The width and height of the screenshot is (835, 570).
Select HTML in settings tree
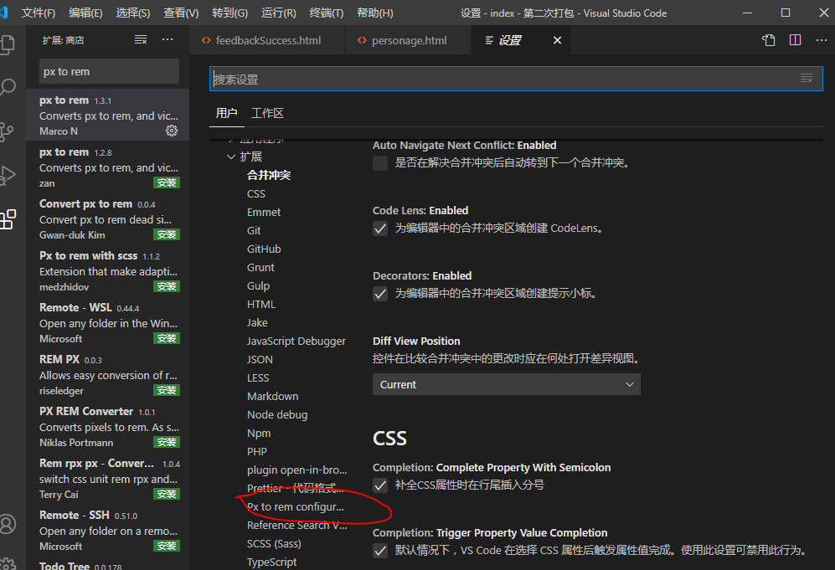[x=261, y=304]
